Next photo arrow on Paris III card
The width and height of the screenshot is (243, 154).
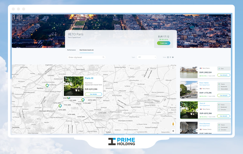tap(197, 110)
